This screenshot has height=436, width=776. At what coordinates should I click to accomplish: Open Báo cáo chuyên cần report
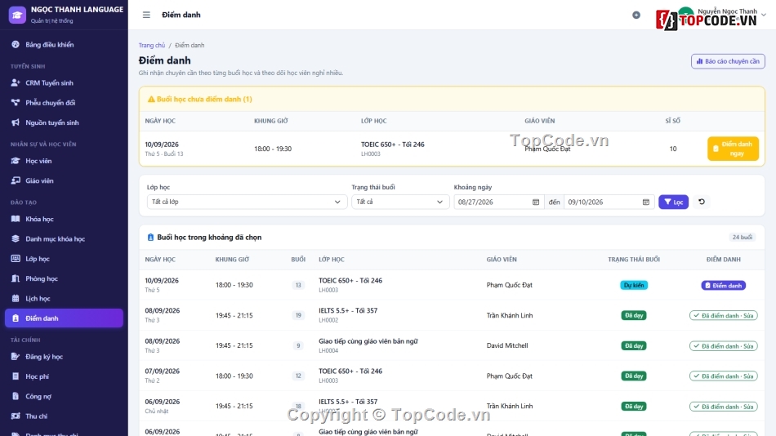728,61
